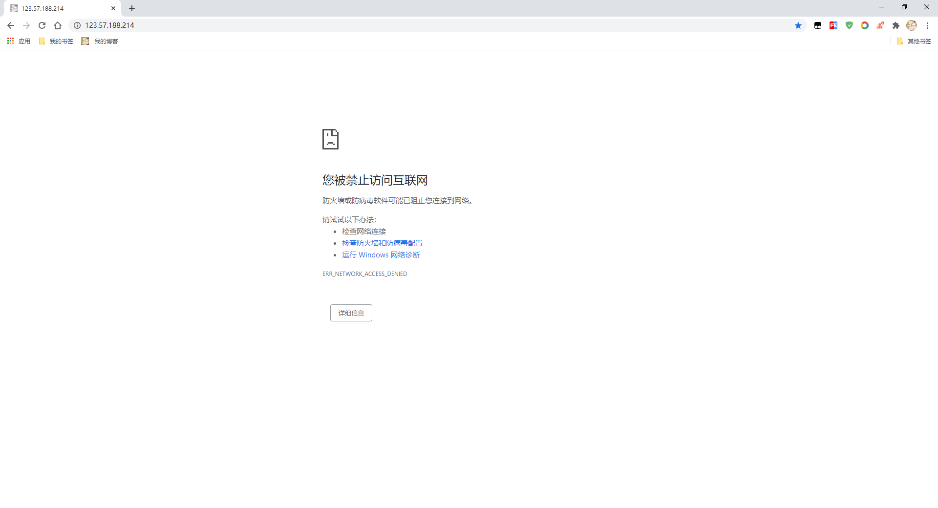Select the 123.57.188.214 tab

pos(64,8)
